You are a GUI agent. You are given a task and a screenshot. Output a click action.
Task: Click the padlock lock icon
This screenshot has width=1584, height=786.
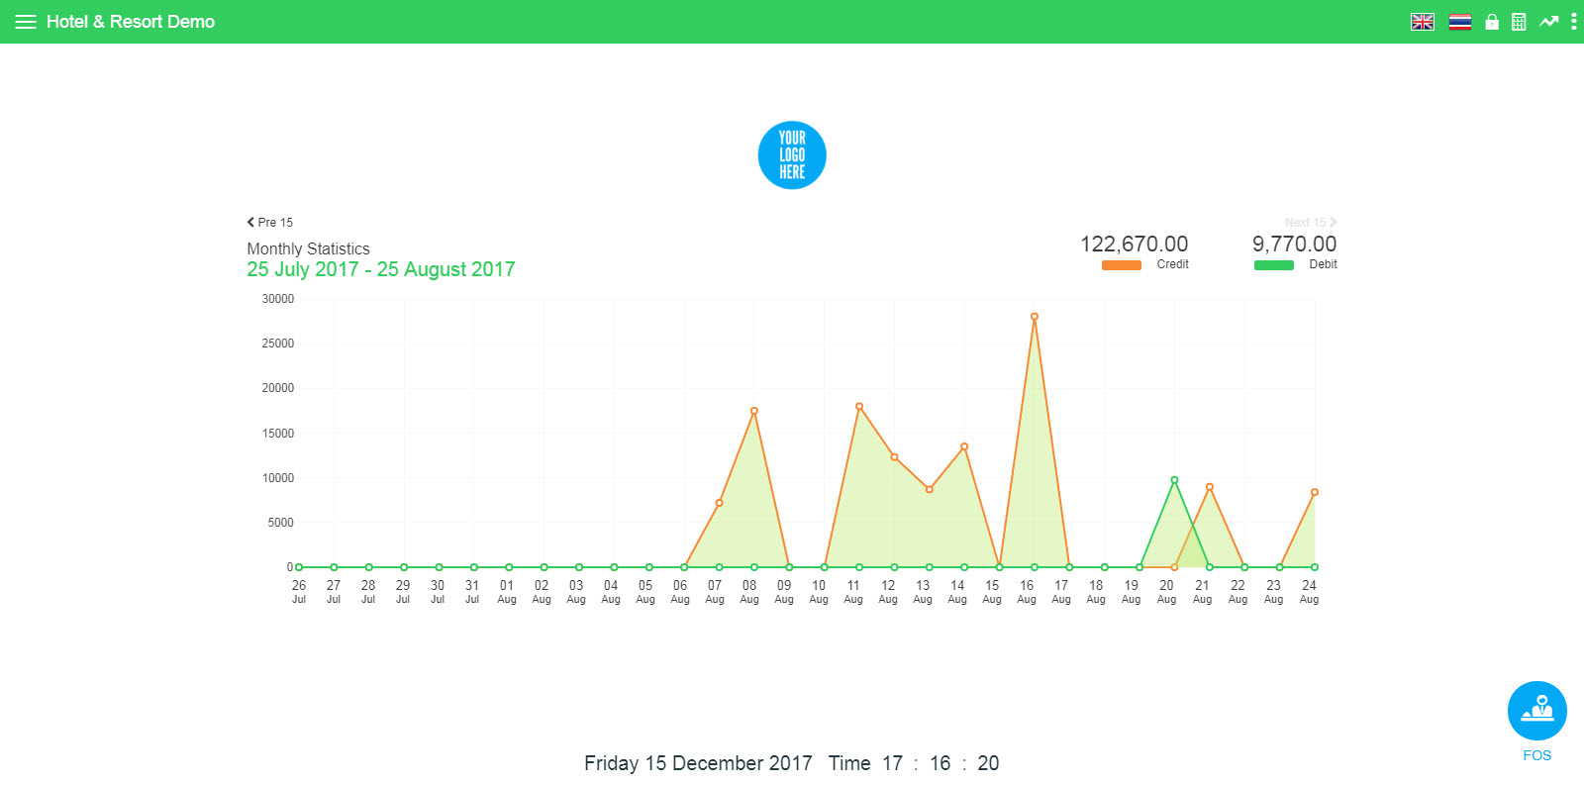point(1492,22)
